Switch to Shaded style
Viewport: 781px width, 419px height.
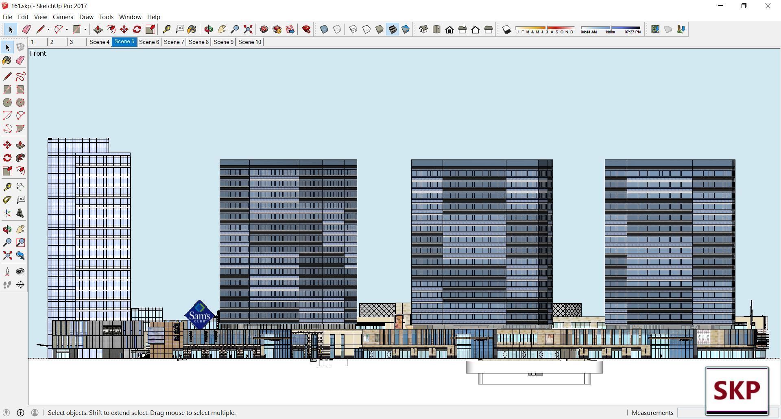tap(380, 29)
